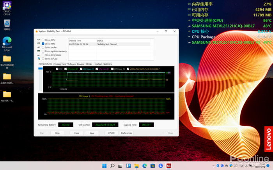The height and width of the screenshot is (170, 273).
Task: Switch to the Statistics tab
Action: (x=107, y=64)
